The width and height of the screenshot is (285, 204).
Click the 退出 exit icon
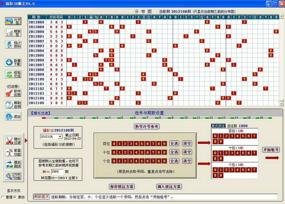tap(13, 116)
